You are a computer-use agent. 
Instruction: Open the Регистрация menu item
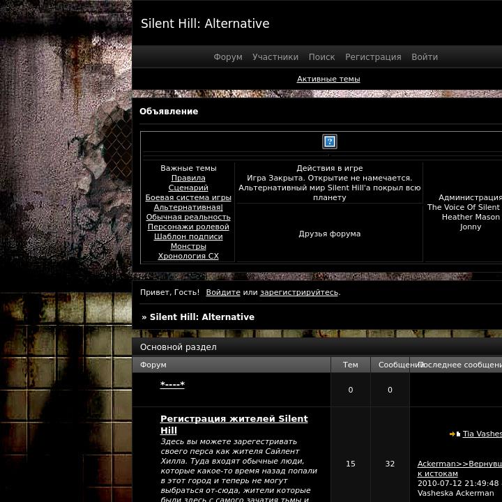373,57
